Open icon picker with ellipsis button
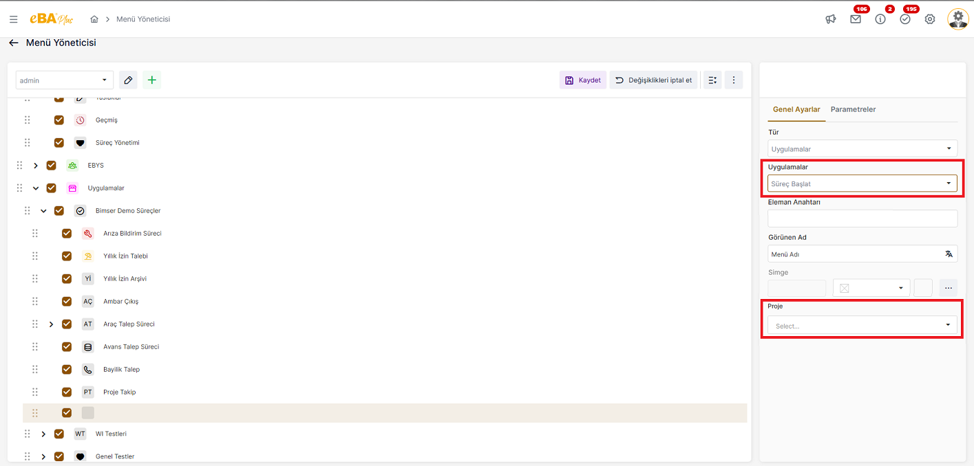This screenshot has width=974, height=466. [948, 288]
